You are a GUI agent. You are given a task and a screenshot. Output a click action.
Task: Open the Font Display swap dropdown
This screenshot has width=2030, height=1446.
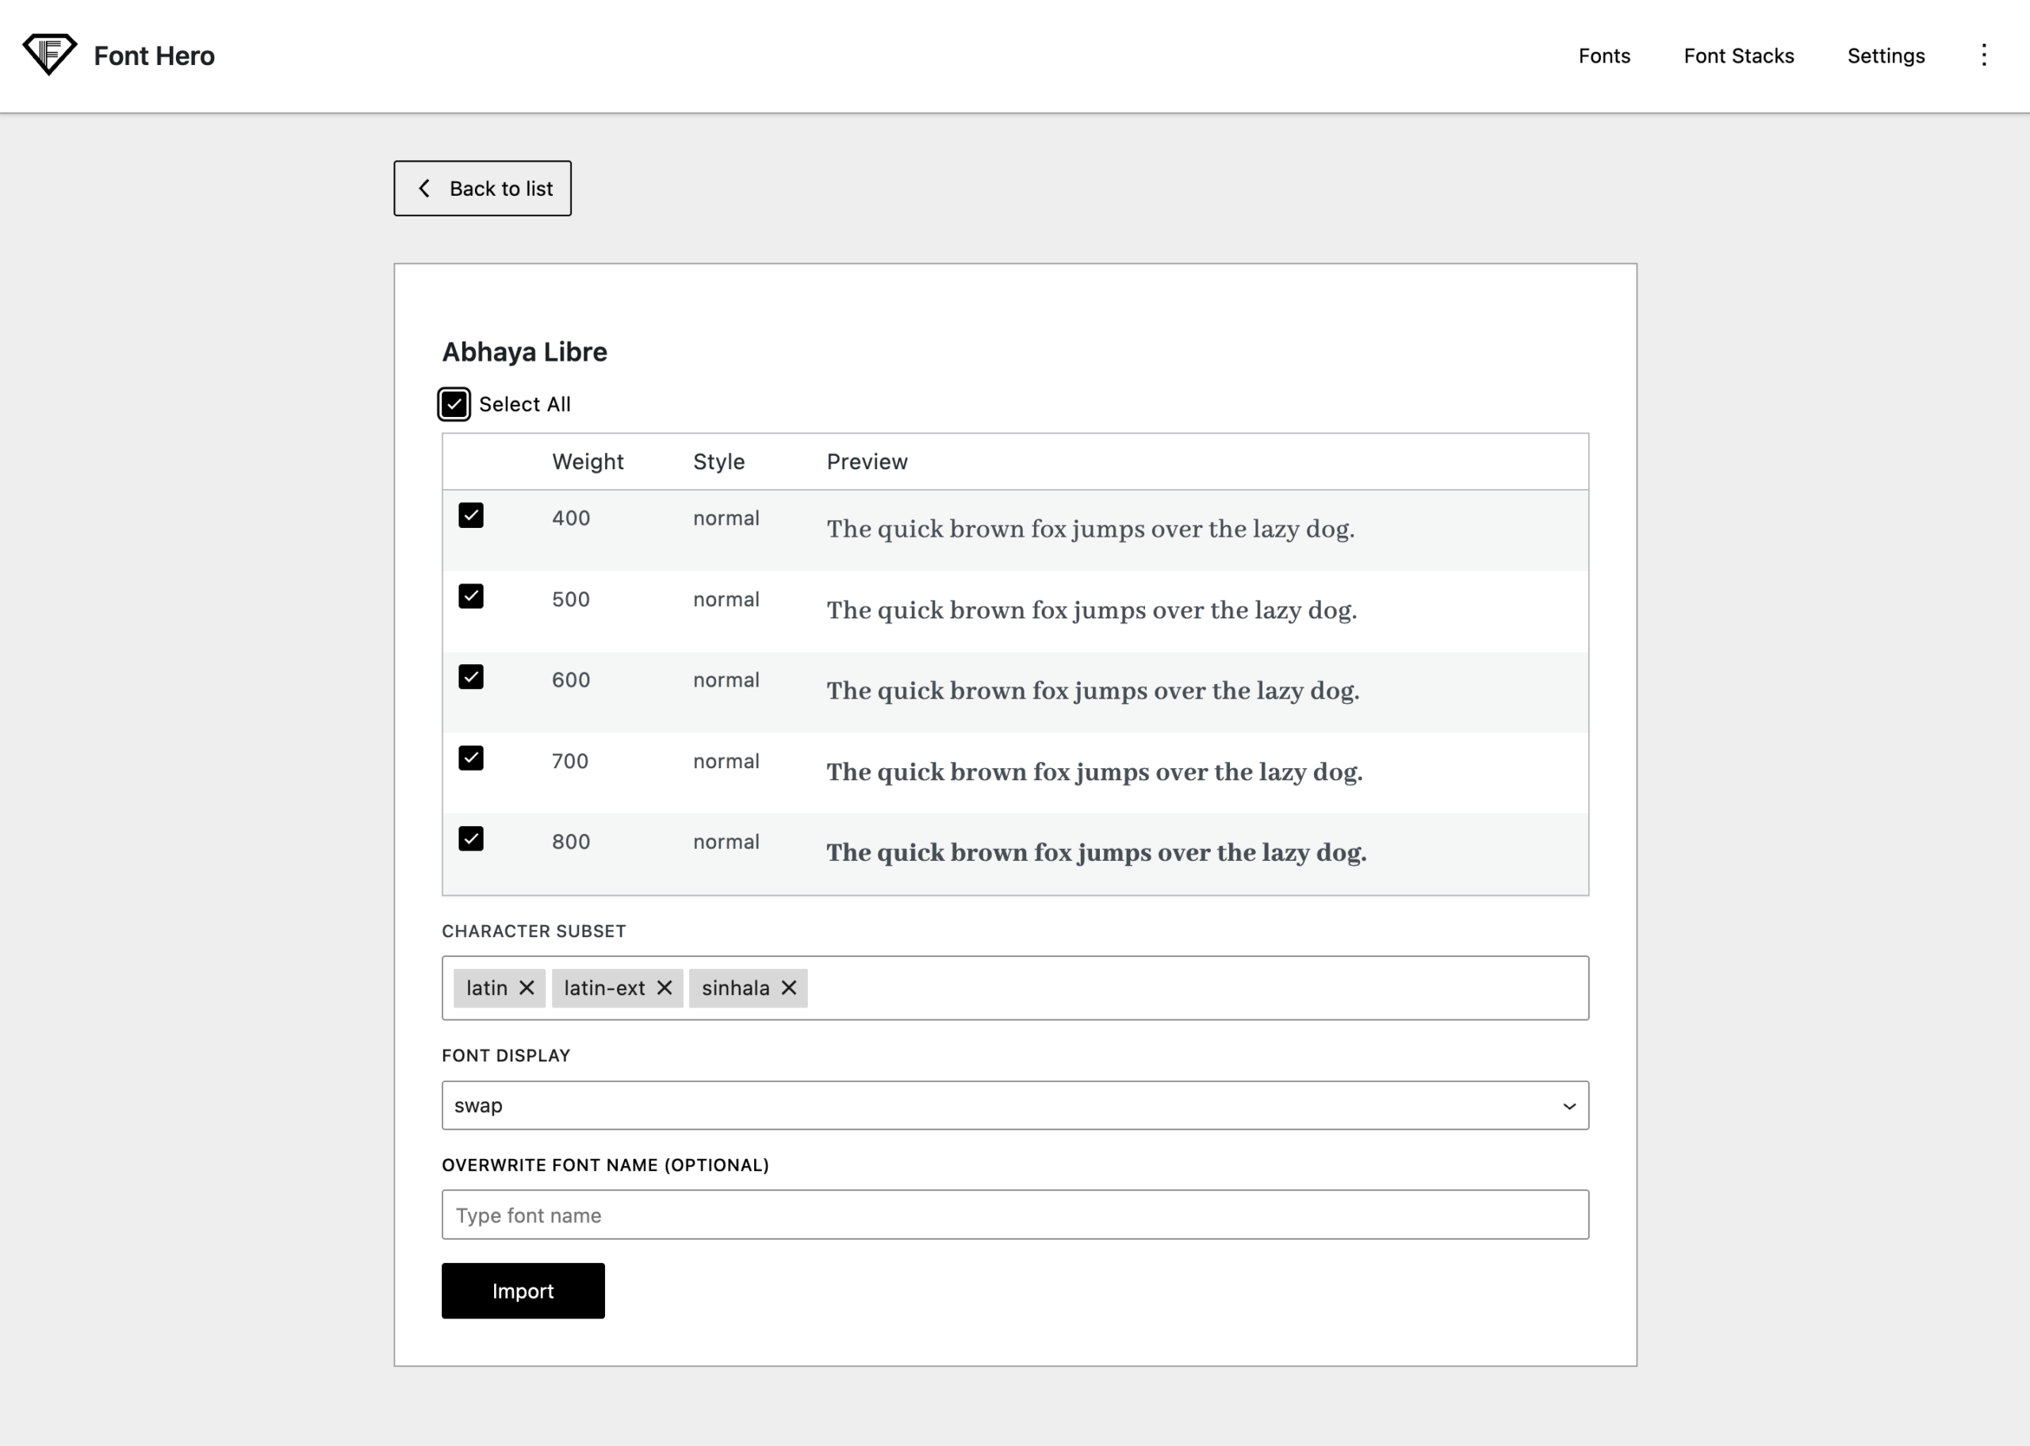[x=1015, y=1105]
